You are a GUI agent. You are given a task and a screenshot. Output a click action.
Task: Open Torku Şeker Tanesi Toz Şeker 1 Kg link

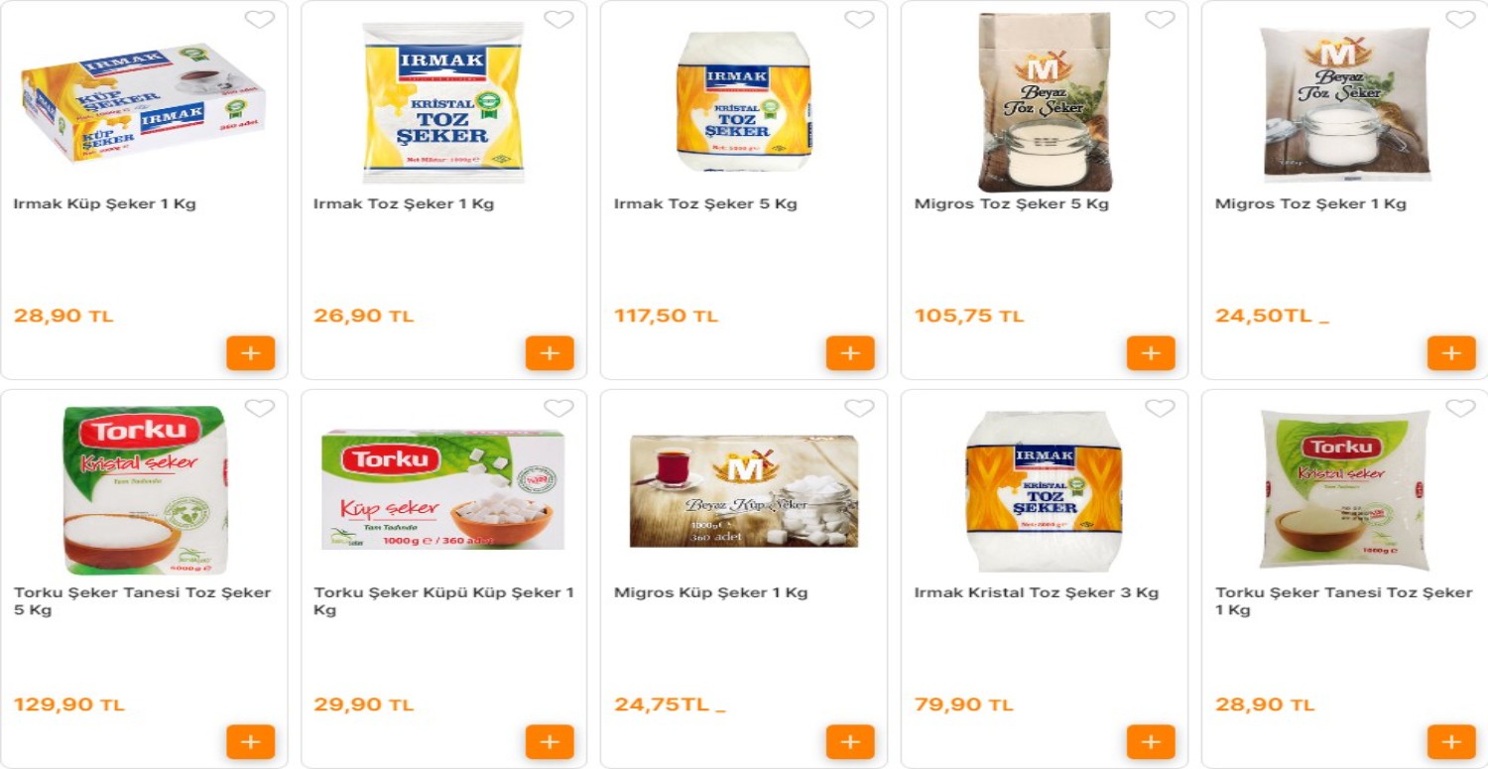pos(1343,600)
